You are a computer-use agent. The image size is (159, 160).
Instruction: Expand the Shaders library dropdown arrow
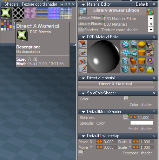pos(151,30)
